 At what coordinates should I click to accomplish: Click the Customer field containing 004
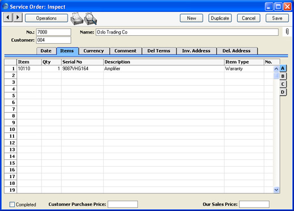[x=53, y=40]
